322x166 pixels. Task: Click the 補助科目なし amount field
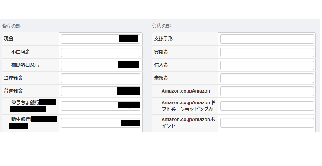(x=101, y=65)
